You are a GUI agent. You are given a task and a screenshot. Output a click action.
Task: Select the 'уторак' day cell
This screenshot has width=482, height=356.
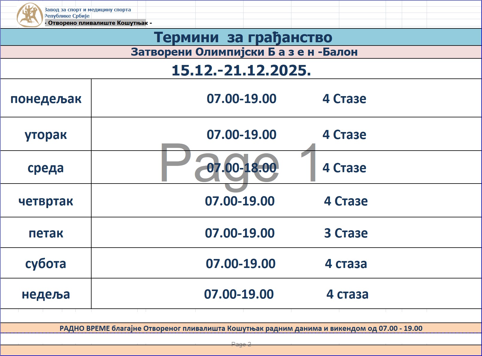point(46,134)
